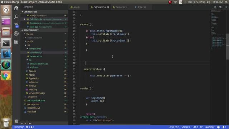Open the Explorer view in activity bar
This screenshot has height=129, width=229.
16,8
